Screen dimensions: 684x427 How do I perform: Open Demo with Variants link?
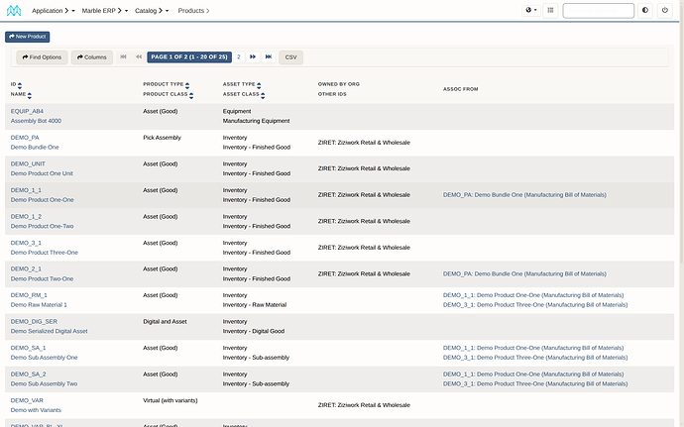point(36,410)
